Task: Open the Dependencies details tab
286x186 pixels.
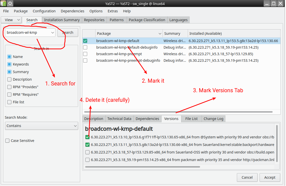Action: click(147, 119)
